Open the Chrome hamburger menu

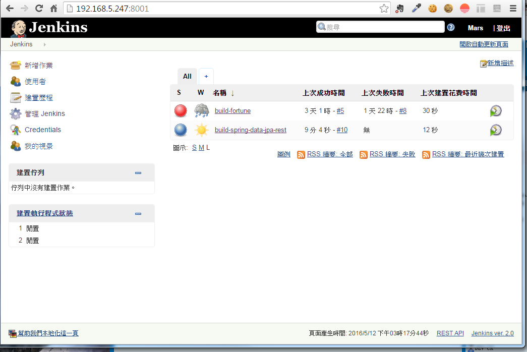[513, 9]
